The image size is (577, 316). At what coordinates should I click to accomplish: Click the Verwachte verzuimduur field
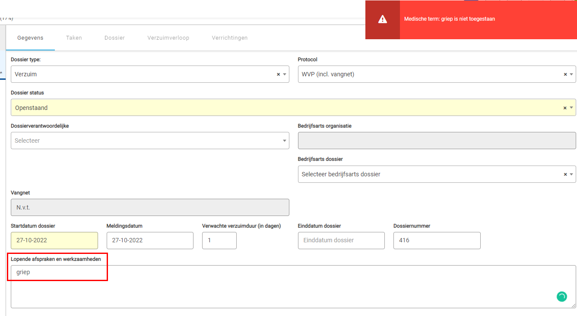(219, 241)
